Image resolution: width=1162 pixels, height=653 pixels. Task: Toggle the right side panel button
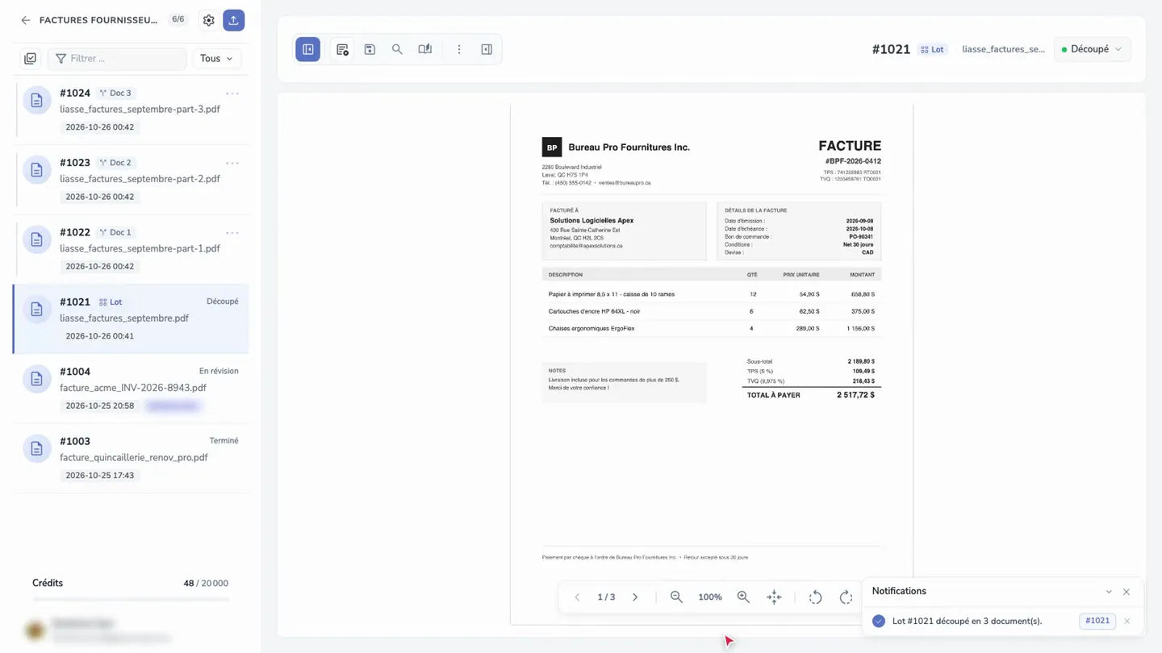click(x=487, y=49)
